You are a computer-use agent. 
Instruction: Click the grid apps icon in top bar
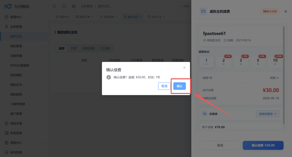(74, 6)
